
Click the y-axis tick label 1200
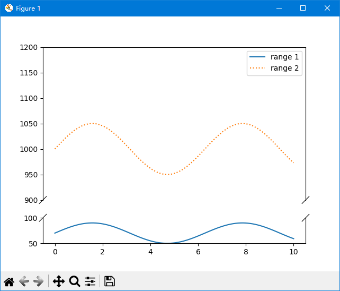[x=29, y=47]
